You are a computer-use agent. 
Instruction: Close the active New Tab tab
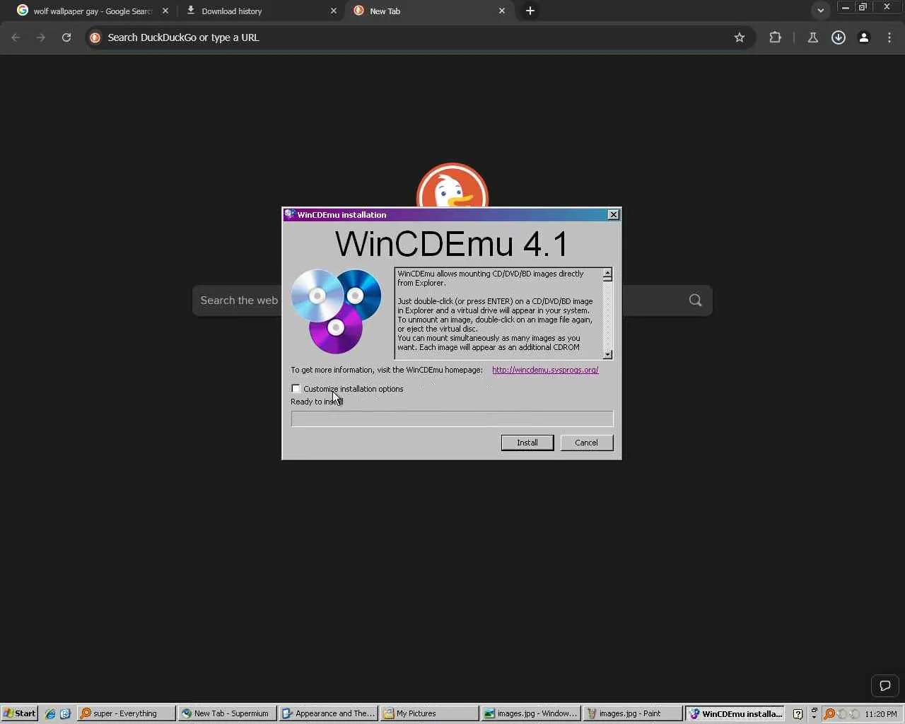click(x=502, y=11)
